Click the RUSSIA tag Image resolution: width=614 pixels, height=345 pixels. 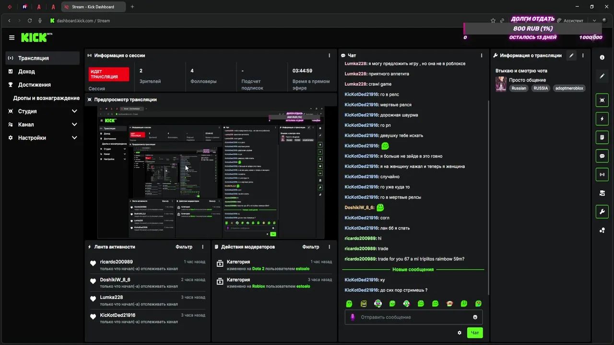click(x=541, y=88)
